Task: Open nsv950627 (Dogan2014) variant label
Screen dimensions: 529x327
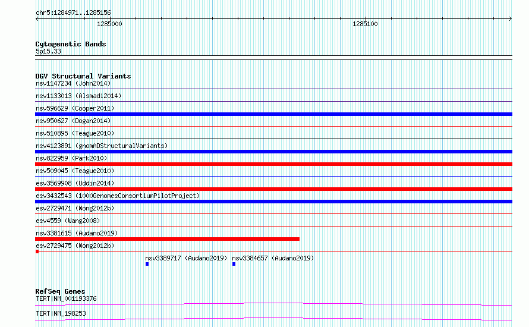Action: [x=73, y=121]
